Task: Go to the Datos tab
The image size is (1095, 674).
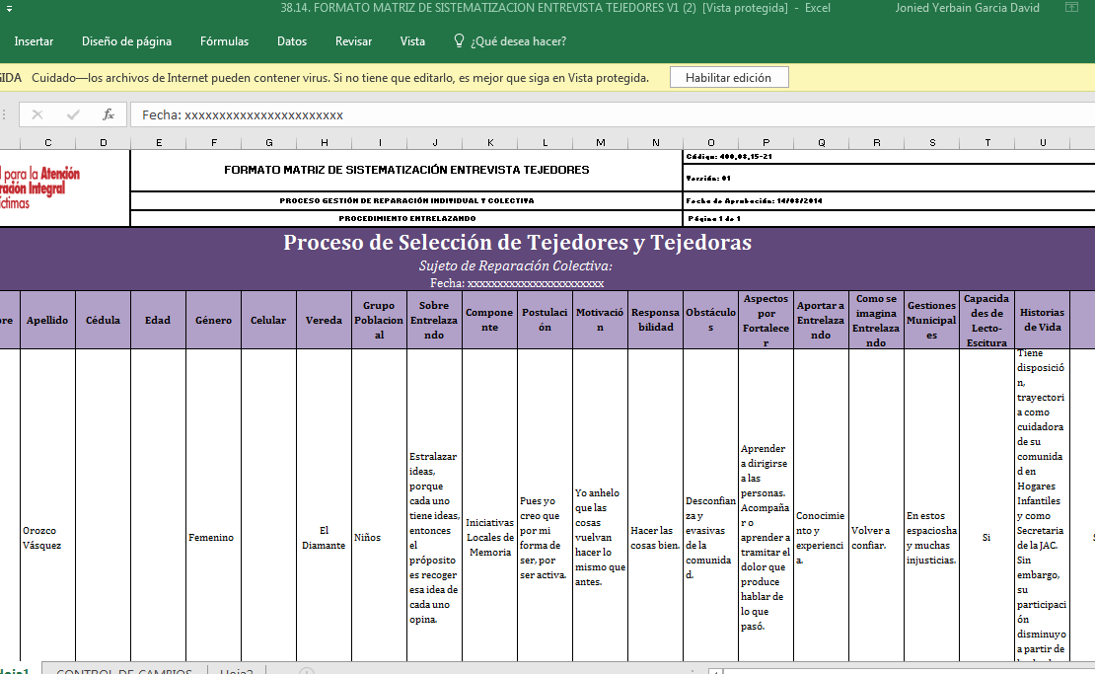Action: tap(292, 41)
